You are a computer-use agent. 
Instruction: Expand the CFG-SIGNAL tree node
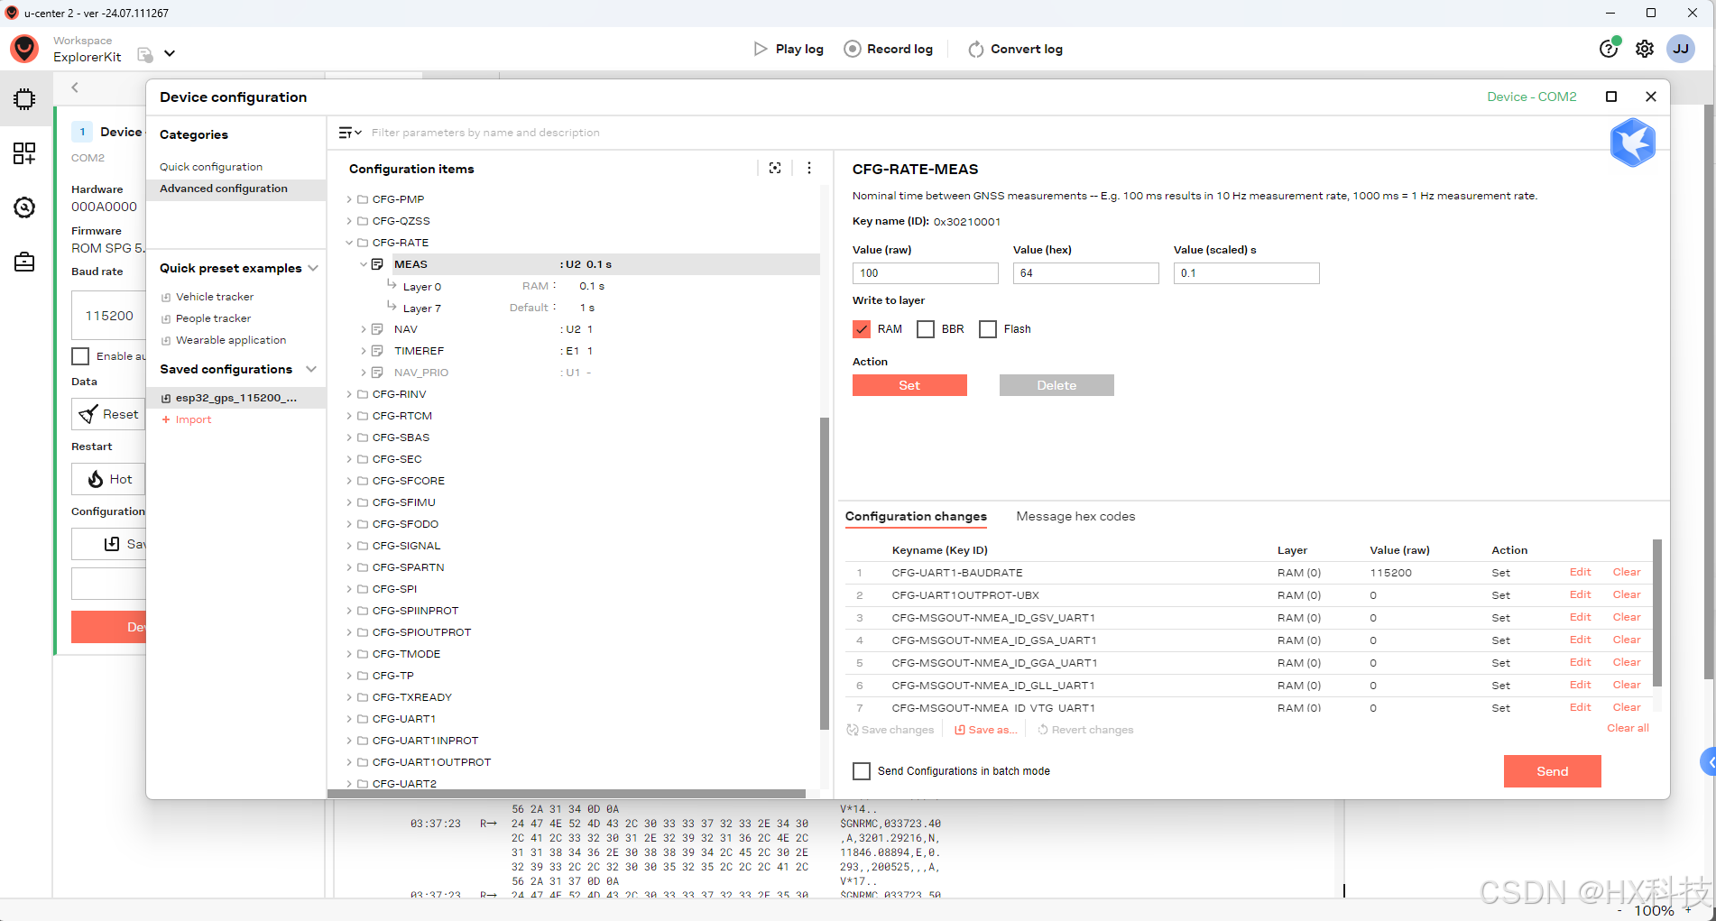click(x=349, y=546)
